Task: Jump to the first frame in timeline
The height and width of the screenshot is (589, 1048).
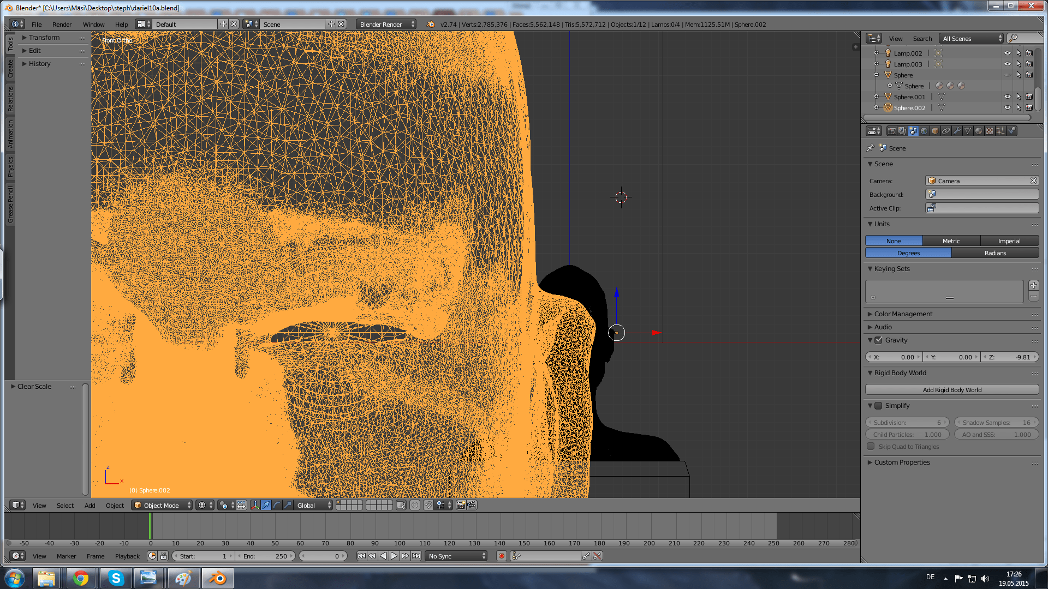Action: [361, 556]
